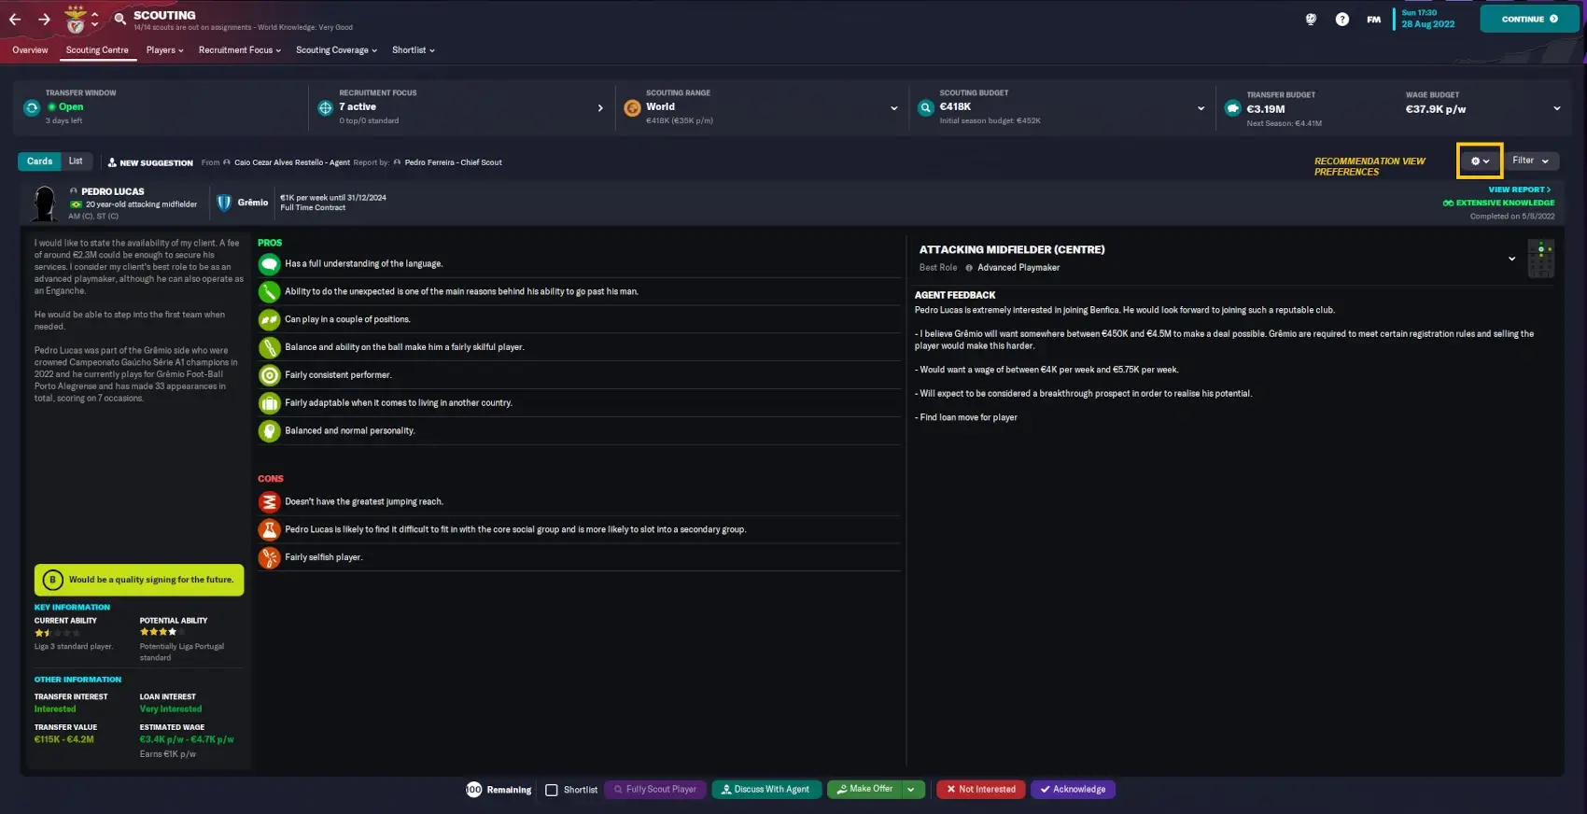Collapse the Attacking Midfielder role chevron
1587x814 pixels.
coord(1511,259)
